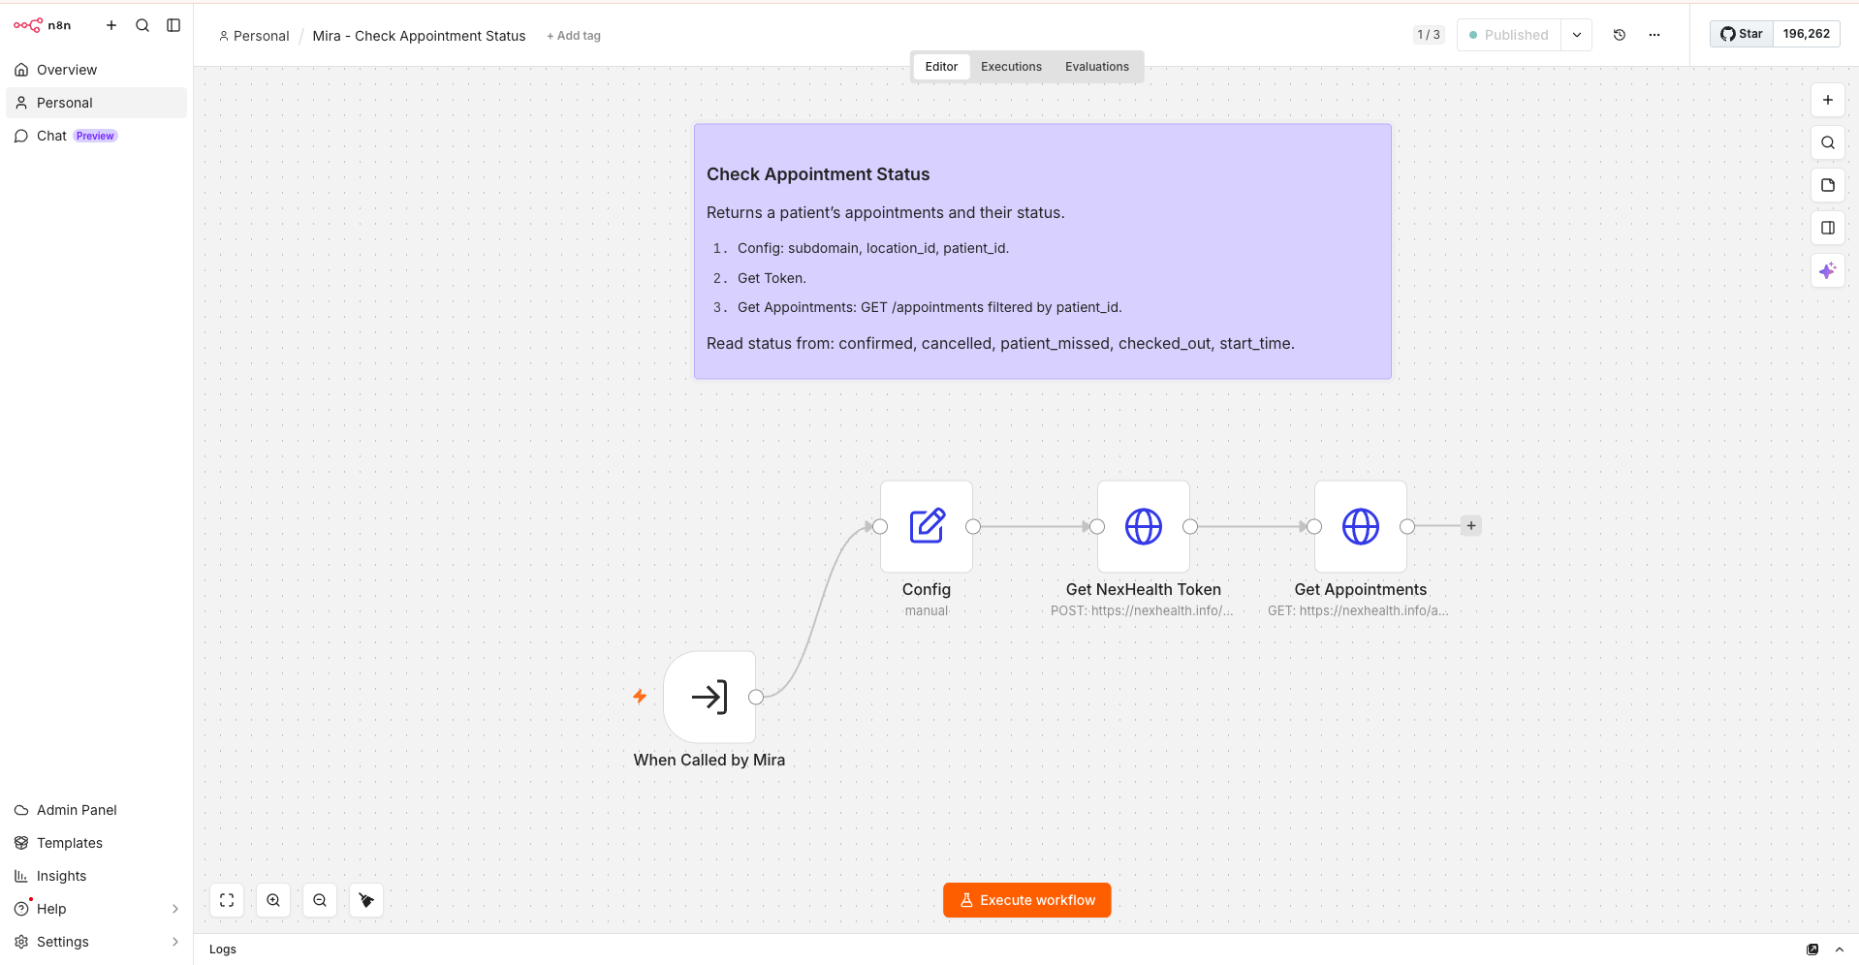This screenshot has width=1859, height=965.
Task: Open the AI assistant sparkle button
Action: click(x=1828, y=270)
